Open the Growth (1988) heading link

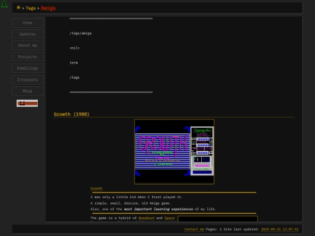pyautogui.click(x=72, y=114)
